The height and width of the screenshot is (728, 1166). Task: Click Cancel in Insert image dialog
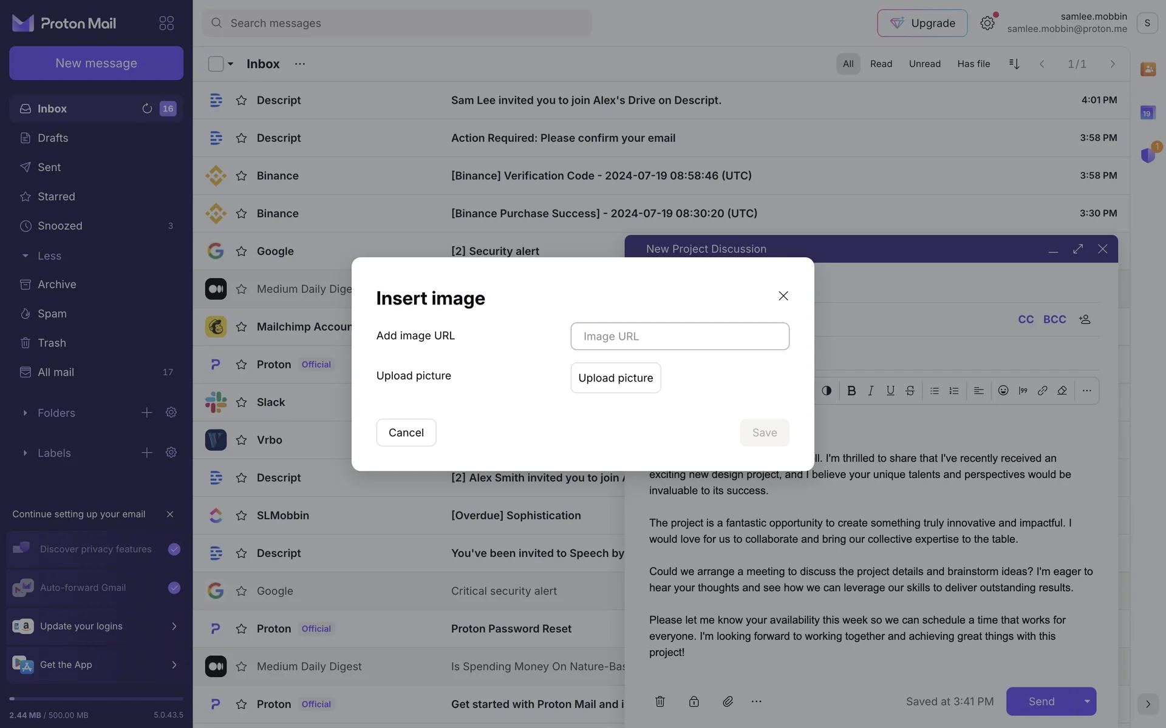406,433
